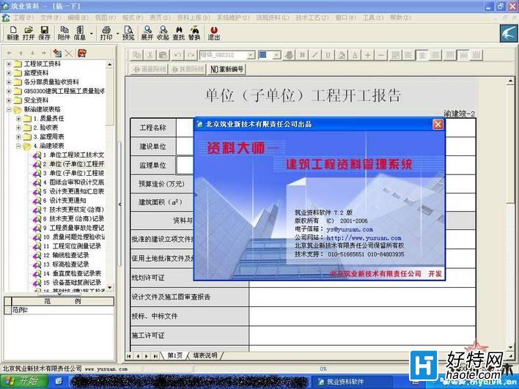This screenshot has height=389, width=519.
Task: Switch to the 填表说明 sheet tab
Action: point(205,355)
